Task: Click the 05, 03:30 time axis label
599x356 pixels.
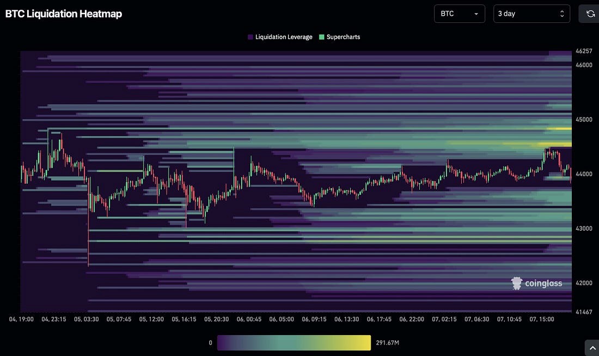Action: 87,320
